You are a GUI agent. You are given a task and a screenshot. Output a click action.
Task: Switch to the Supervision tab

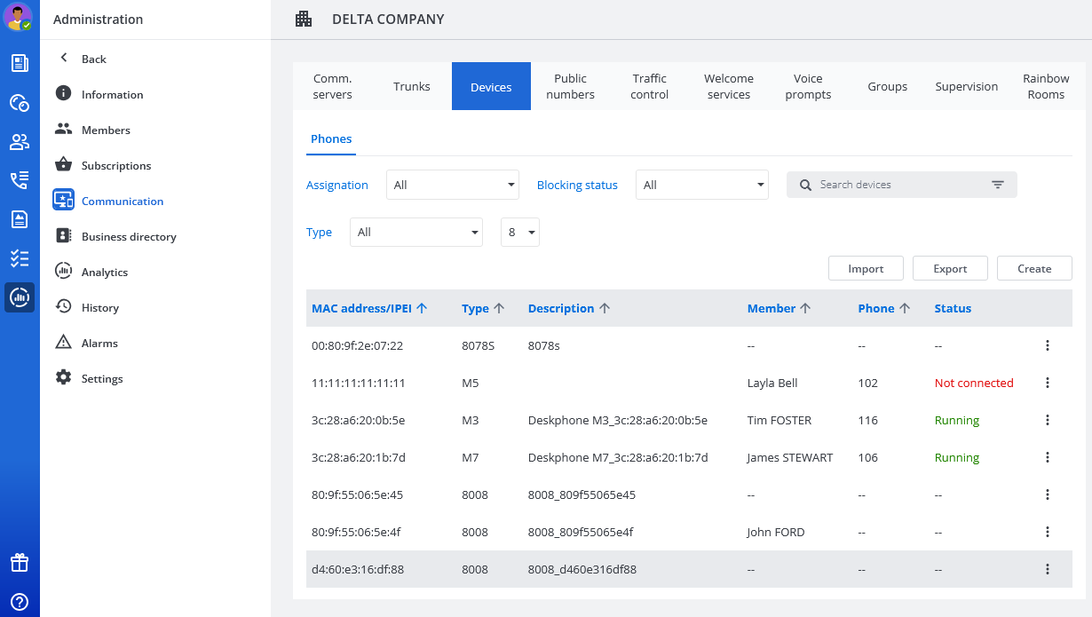(967, 86)
